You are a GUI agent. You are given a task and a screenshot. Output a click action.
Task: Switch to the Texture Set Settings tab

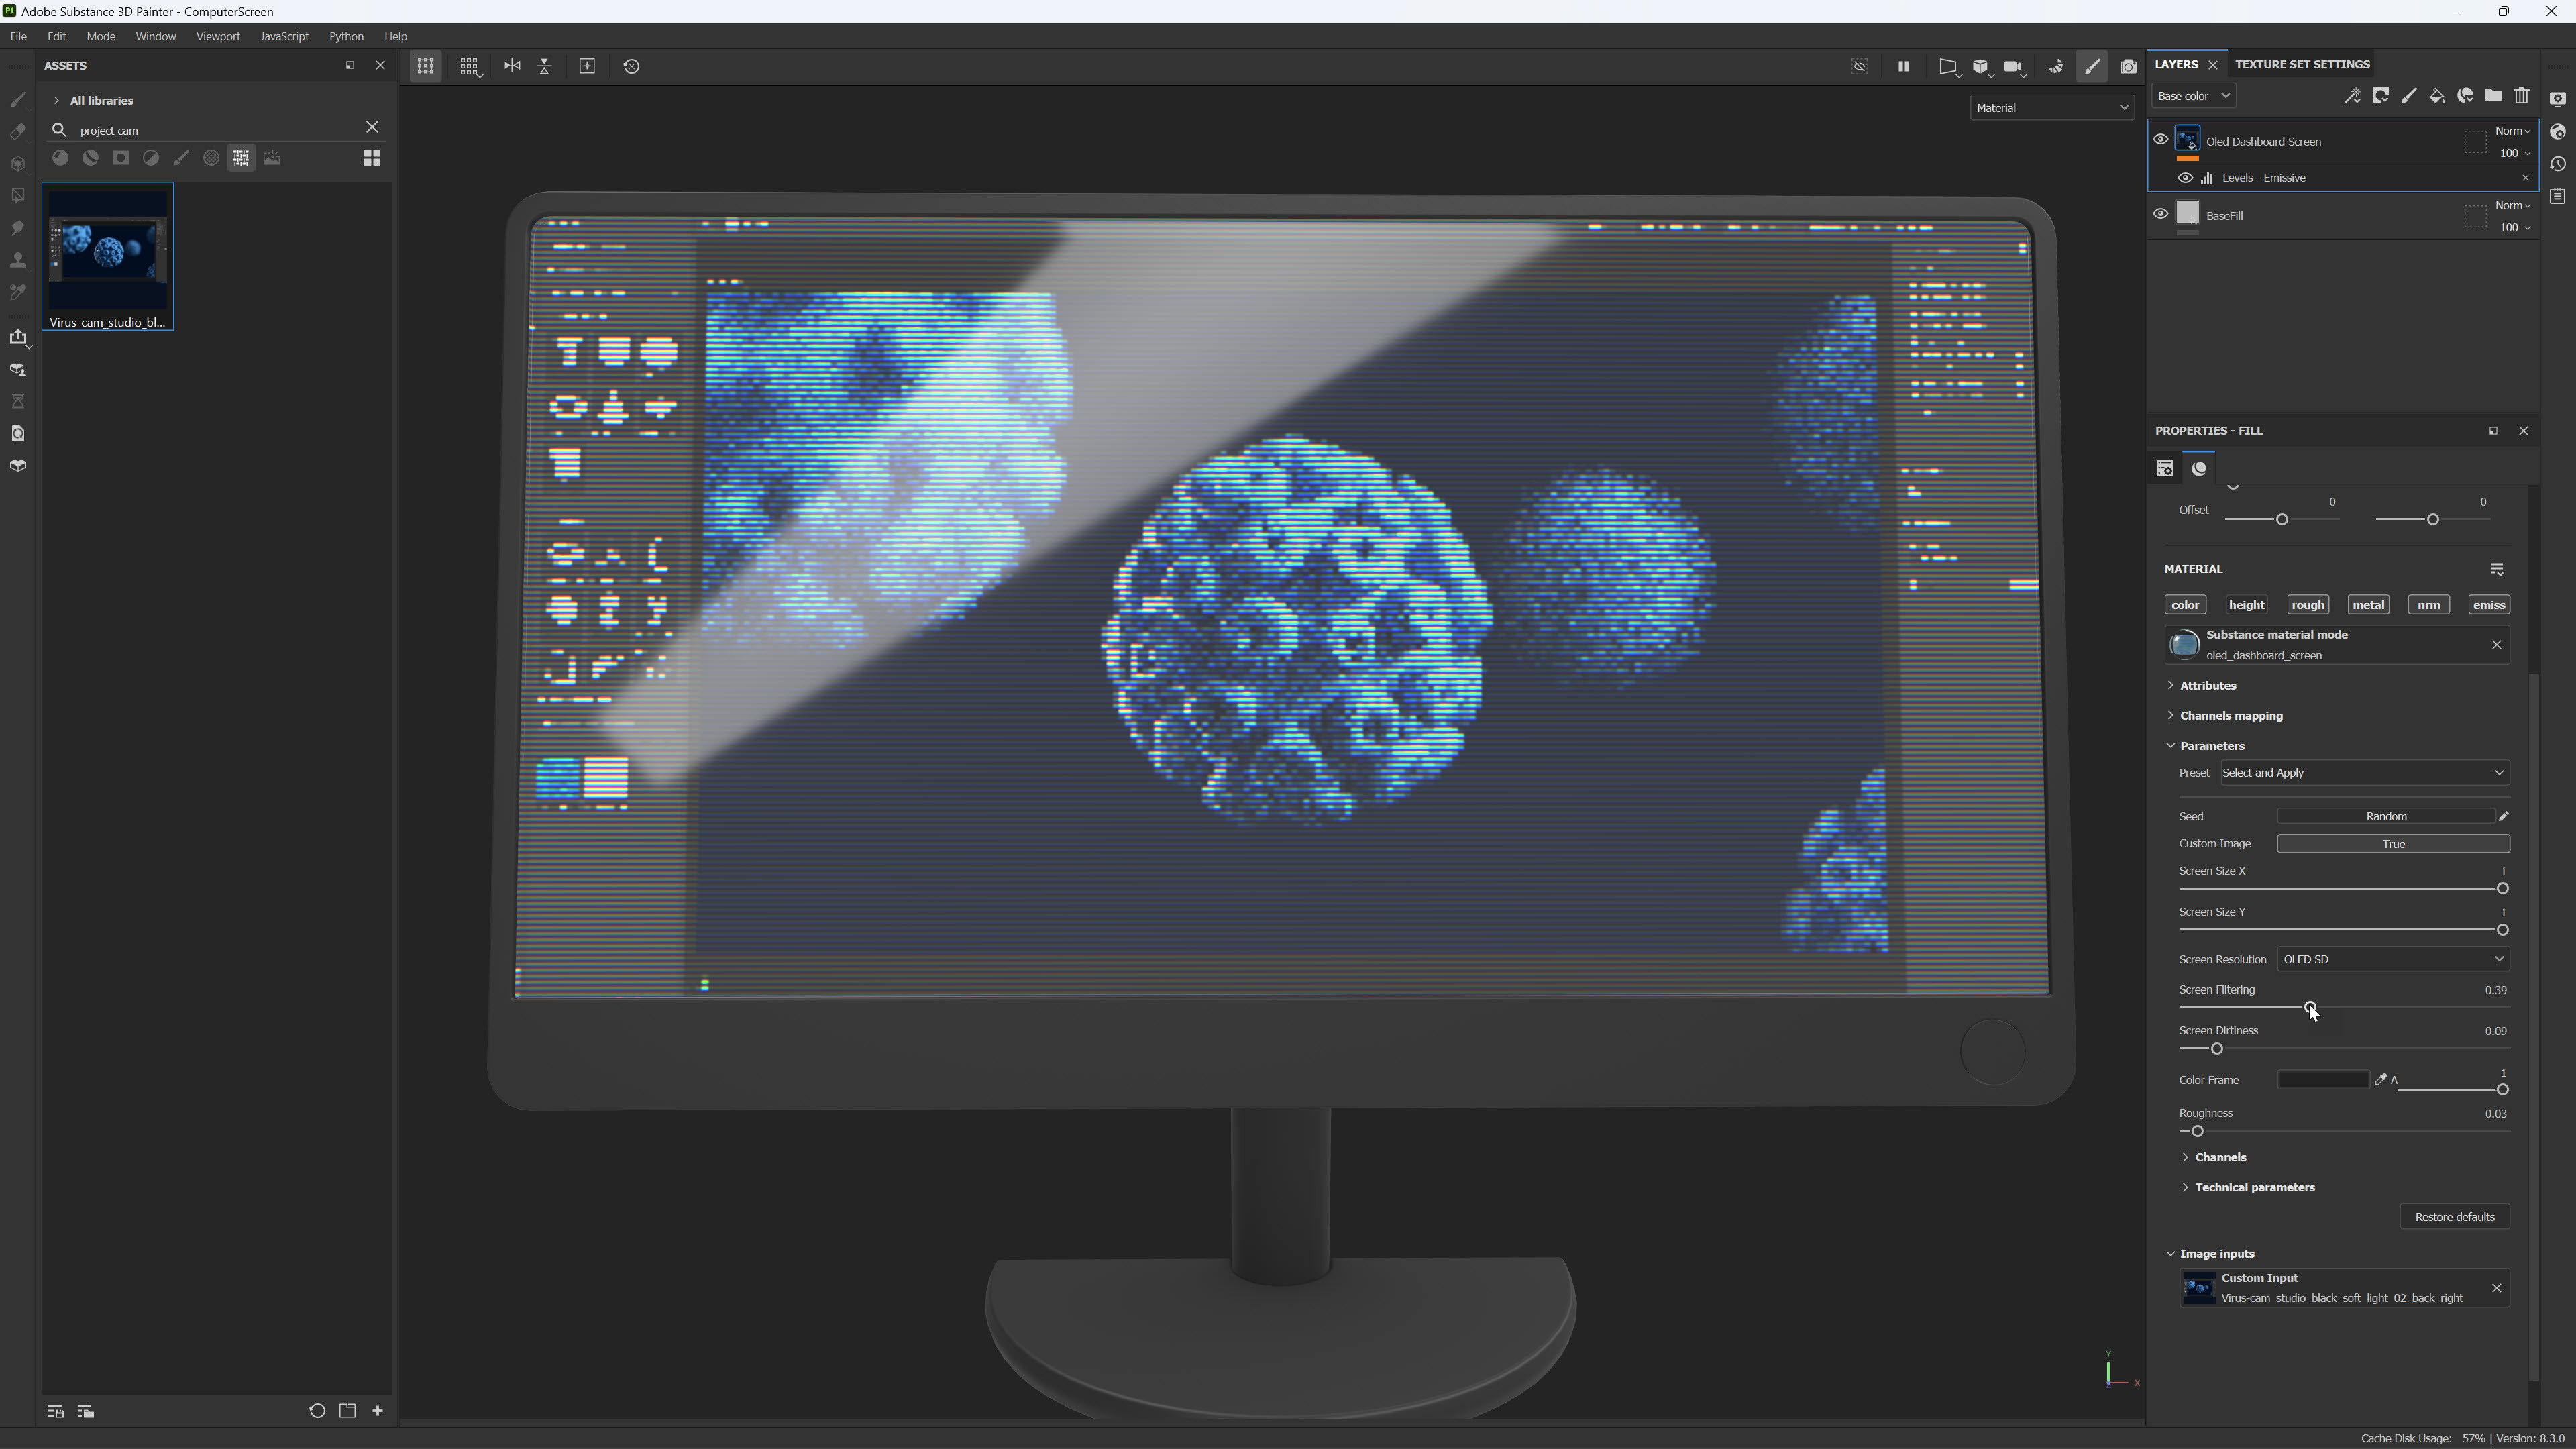(2301, 64)
